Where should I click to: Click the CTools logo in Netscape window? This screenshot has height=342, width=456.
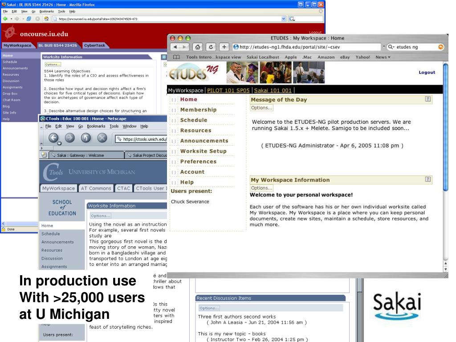click(x=53, y=172)
